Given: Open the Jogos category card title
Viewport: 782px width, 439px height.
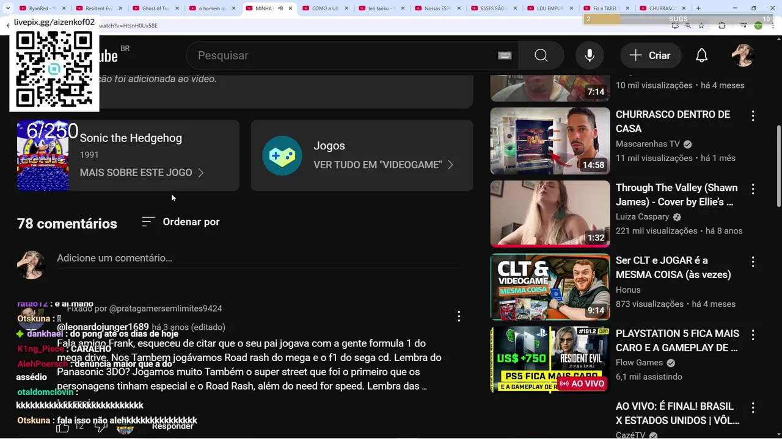Looking at the screenshot, I should click(x=329, y=146).
